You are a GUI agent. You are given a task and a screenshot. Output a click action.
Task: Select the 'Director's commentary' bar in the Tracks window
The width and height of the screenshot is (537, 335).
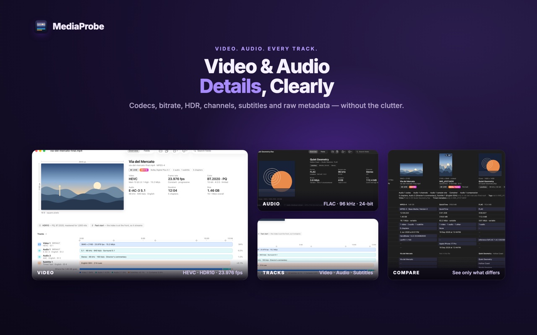316,260
